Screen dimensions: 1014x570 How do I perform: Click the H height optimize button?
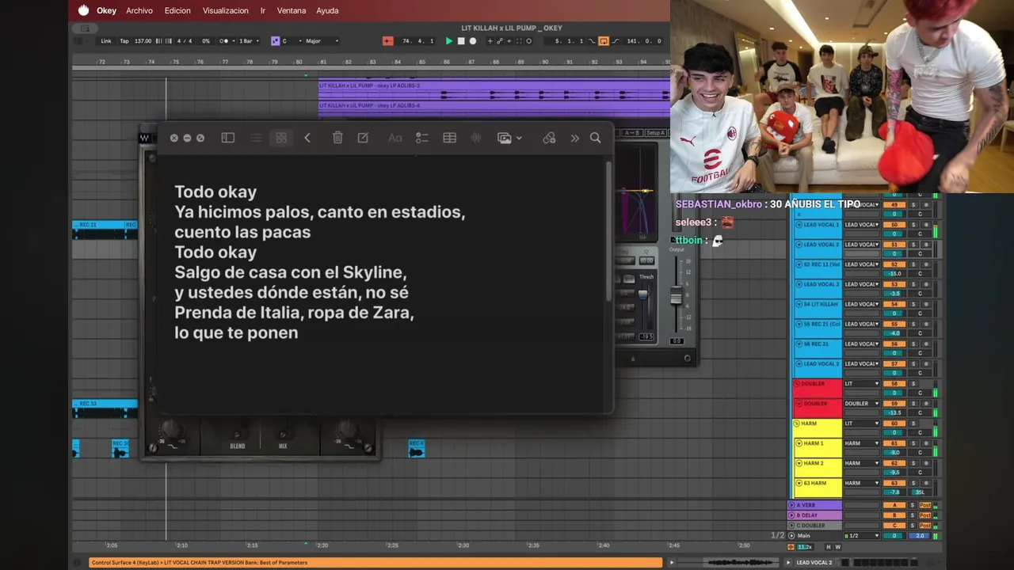click(829, 547)
